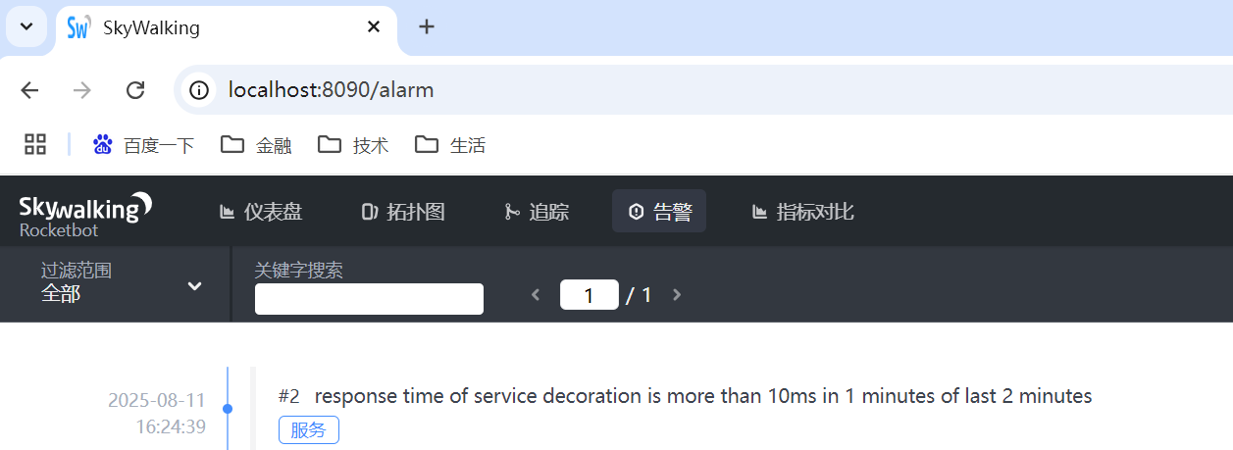Viewport: 1233px width, 450px height.
Task: Switch to the 追踪 trace page
Action: pos(537,212)
